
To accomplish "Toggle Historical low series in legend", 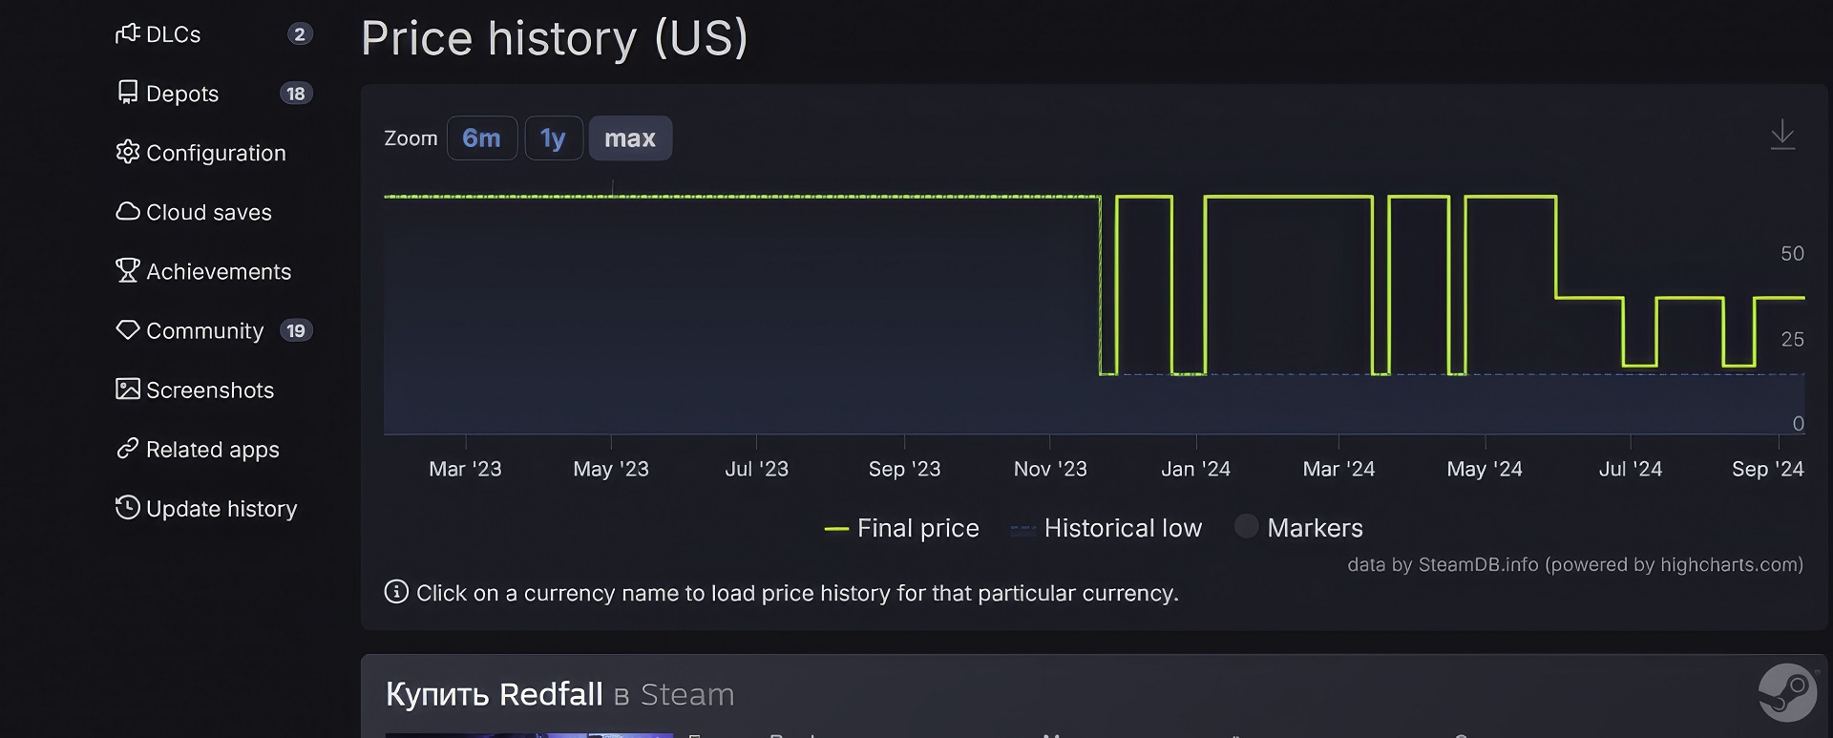I will [1106, 528].
